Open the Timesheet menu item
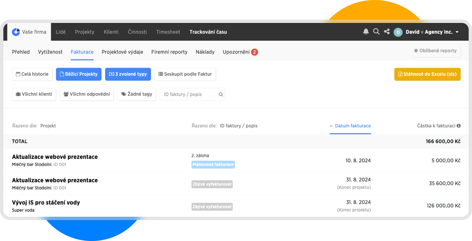 point(168,32)
